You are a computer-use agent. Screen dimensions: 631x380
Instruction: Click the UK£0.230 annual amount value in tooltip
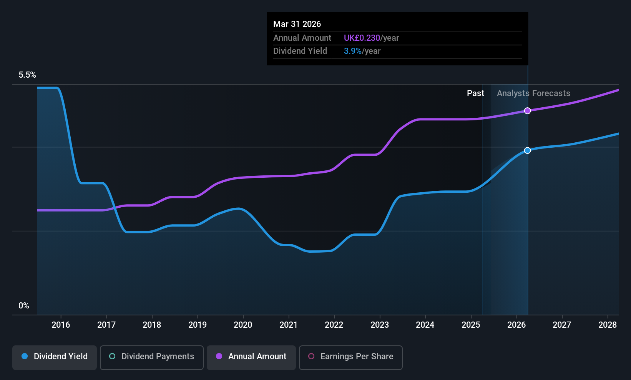coord(362,38)
